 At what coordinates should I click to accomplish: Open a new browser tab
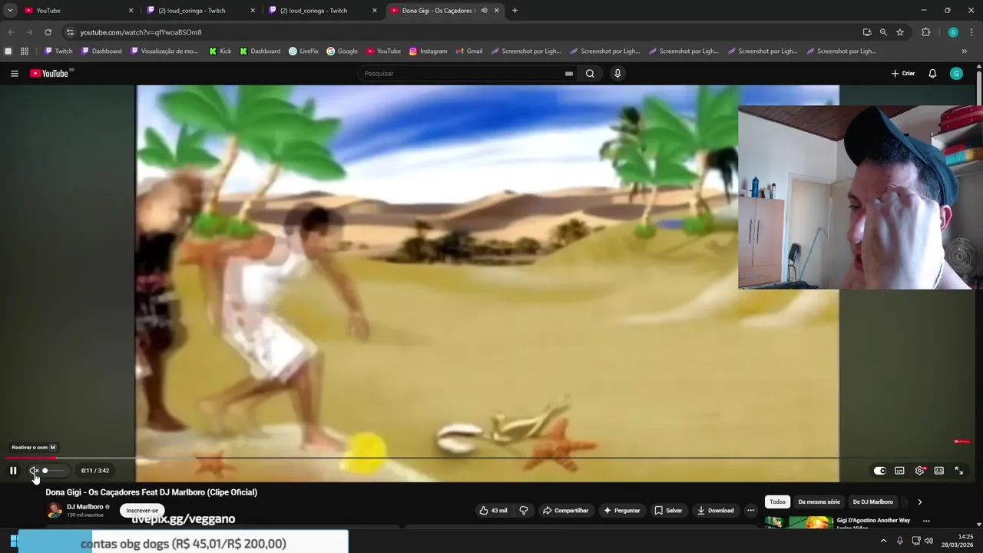(515, 11)
